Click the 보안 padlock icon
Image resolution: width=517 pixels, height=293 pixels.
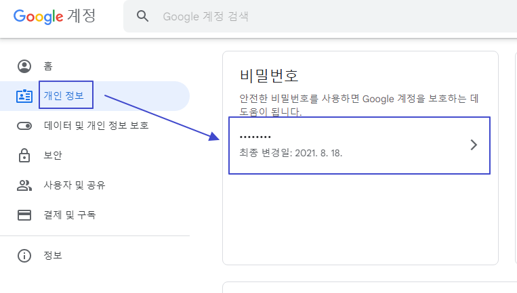coord(24,156)
